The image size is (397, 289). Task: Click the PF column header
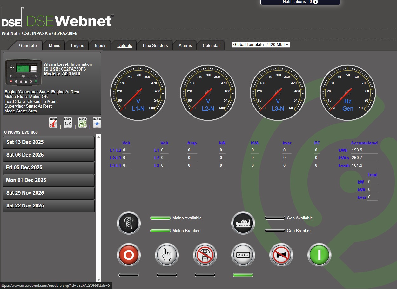pyautogui.click(x=317, y=143)
